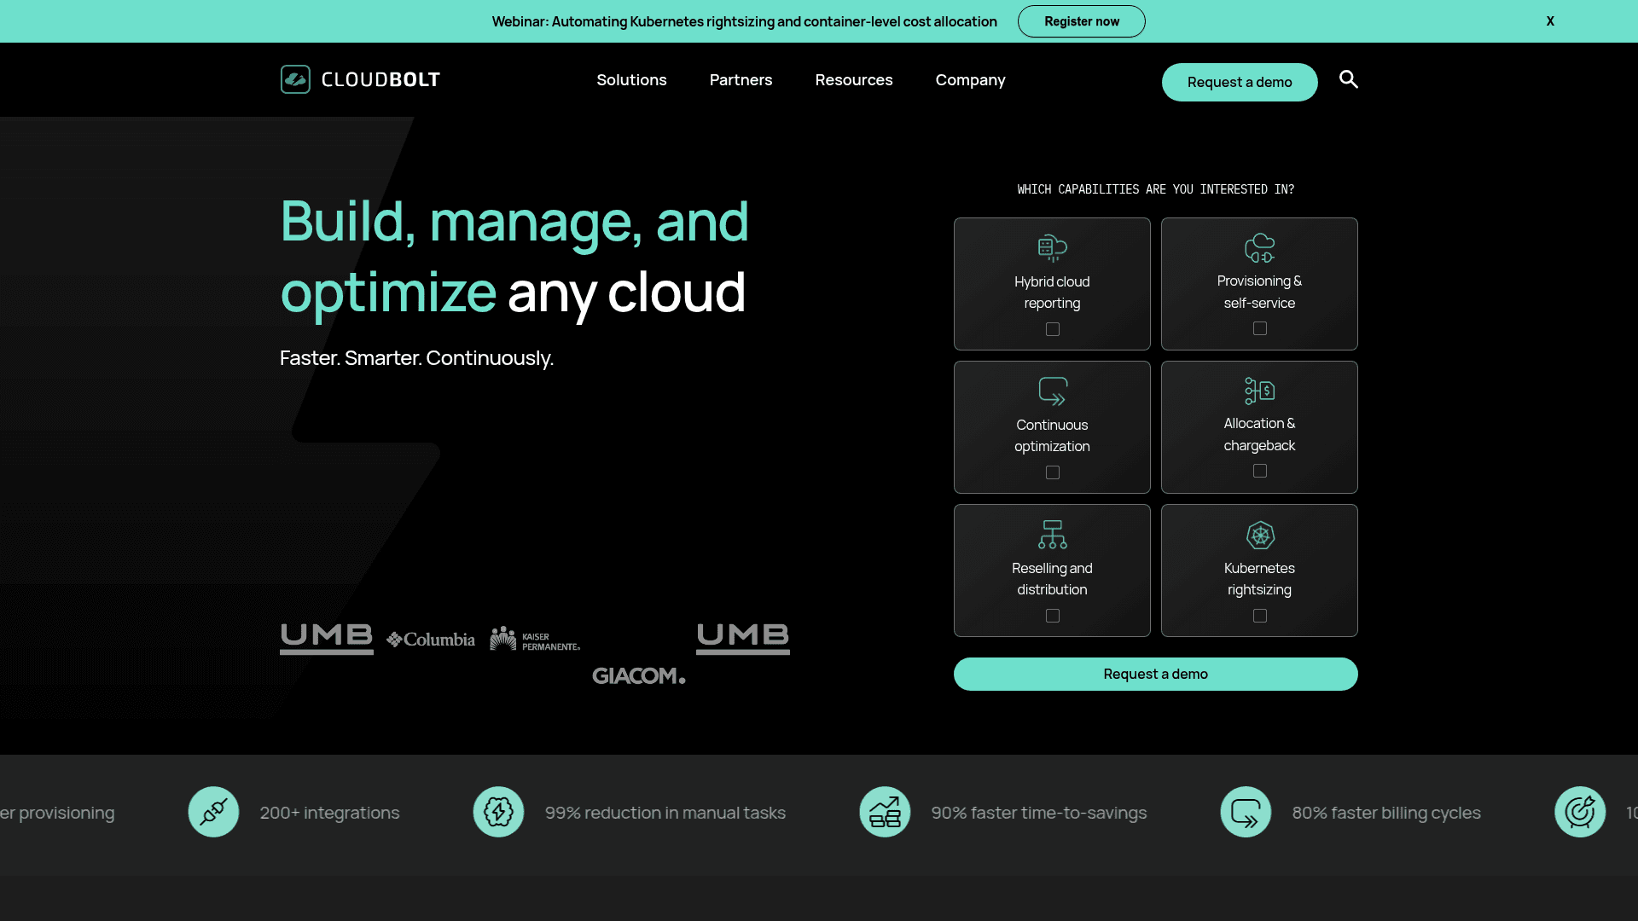The width and height of the screenshot is (1638, 921).
Task: Select the Partners menu item
Action: tap(741, 79)
